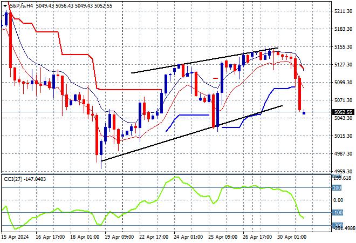Click the current price label 5052.55
Screen dimensions: 356x243
[343, 112]
